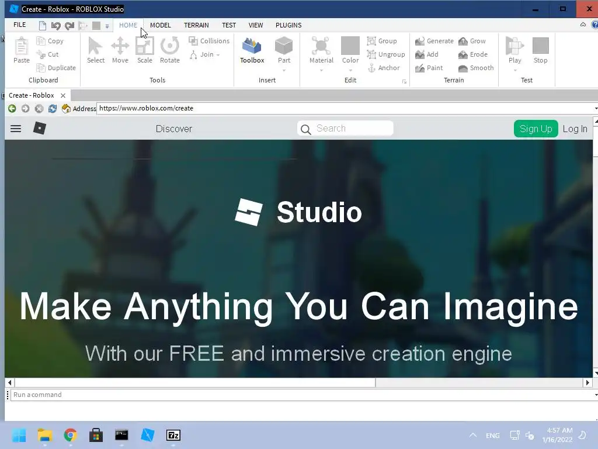Go back in the browser
Viewport: 598px width, 449px height.
[x=12, y=108]
